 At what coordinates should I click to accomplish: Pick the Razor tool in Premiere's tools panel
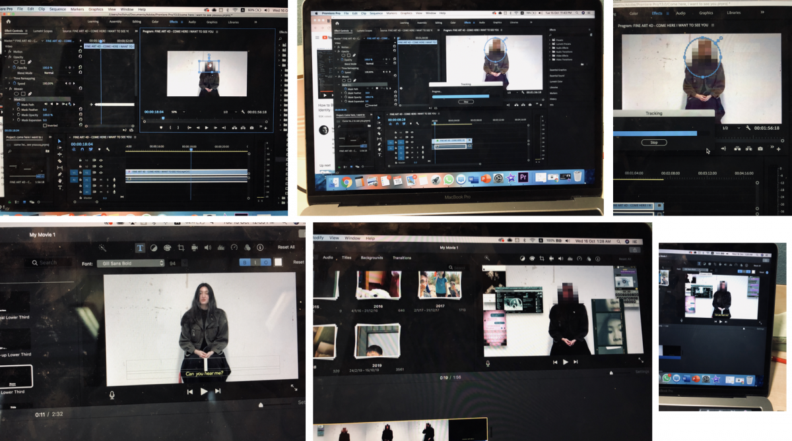(59, 161)
